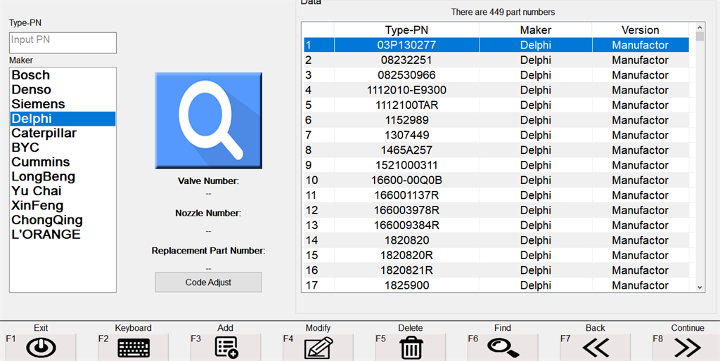This screenshot has height=361, width=720.
Task: Click the Exit power icon
Action: [x=41, y=347]
